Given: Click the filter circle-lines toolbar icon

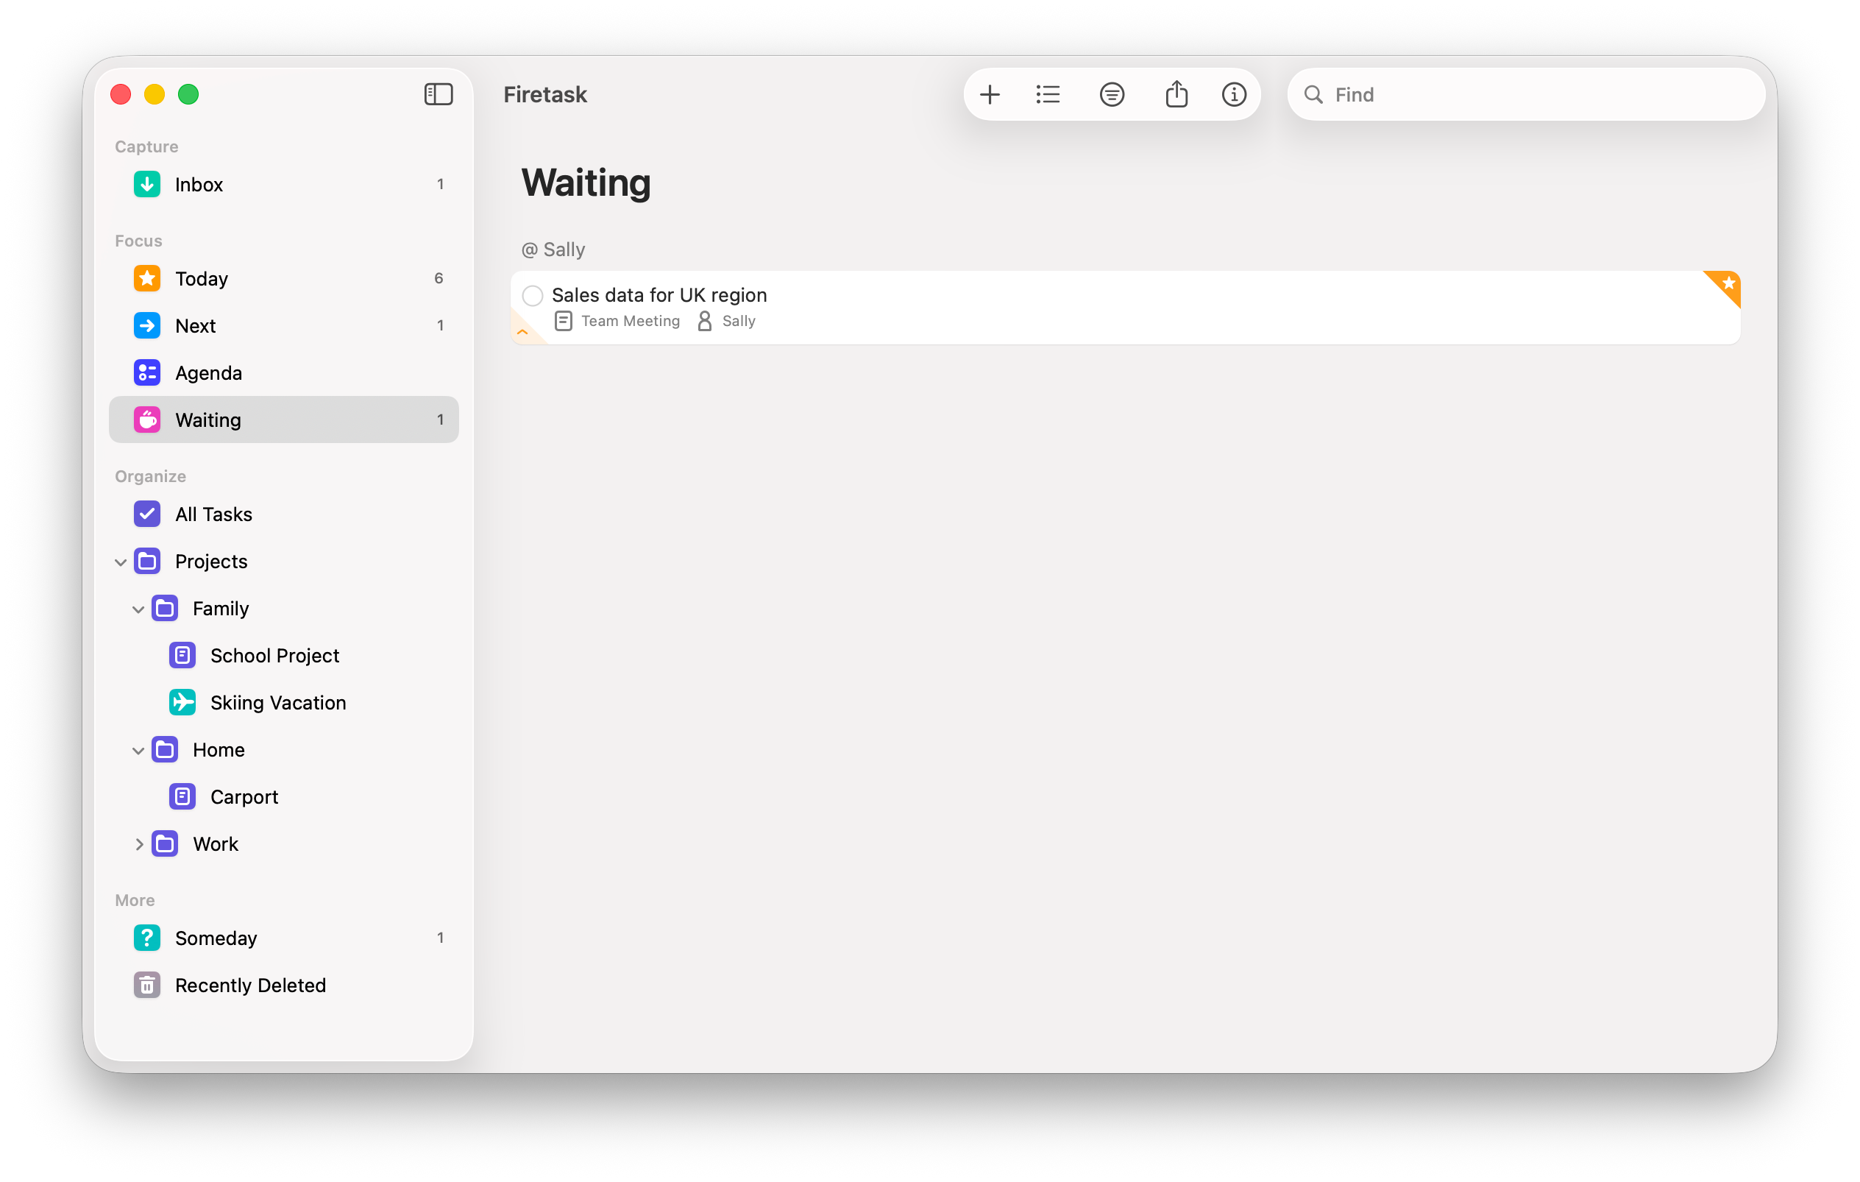Looking at the screenshot, I should (1112, 95).
